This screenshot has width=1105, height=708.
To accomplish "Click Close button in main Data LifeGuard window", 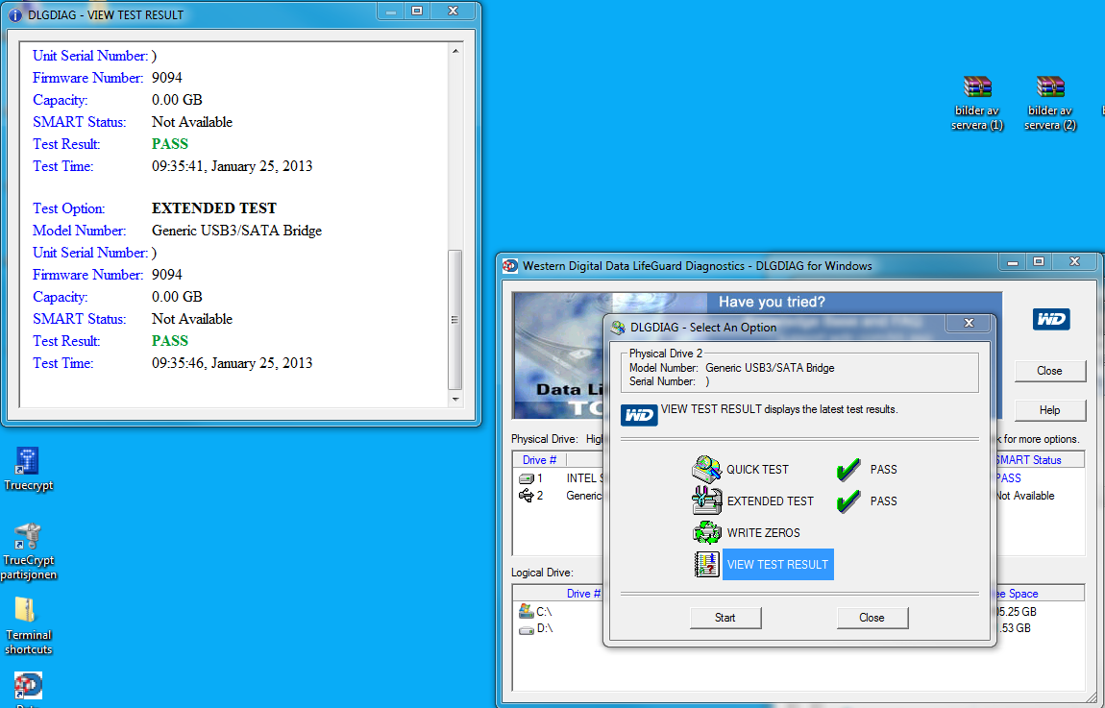I will [1049, 371].
